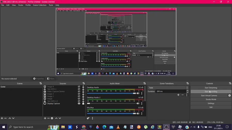Open source properties gear in Sources toolbar
The image size is (232, 130).
point(52,118)
